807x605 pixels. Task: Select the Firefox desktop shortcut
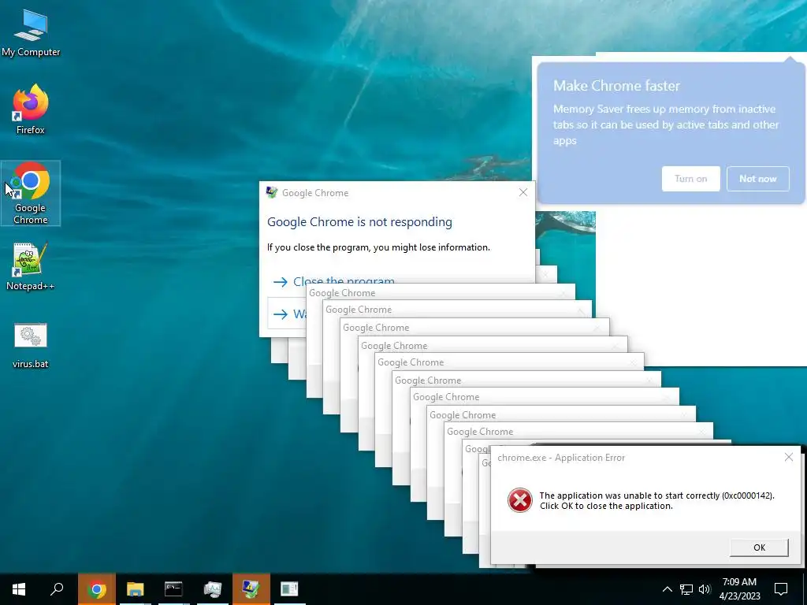tap(31, 109)
